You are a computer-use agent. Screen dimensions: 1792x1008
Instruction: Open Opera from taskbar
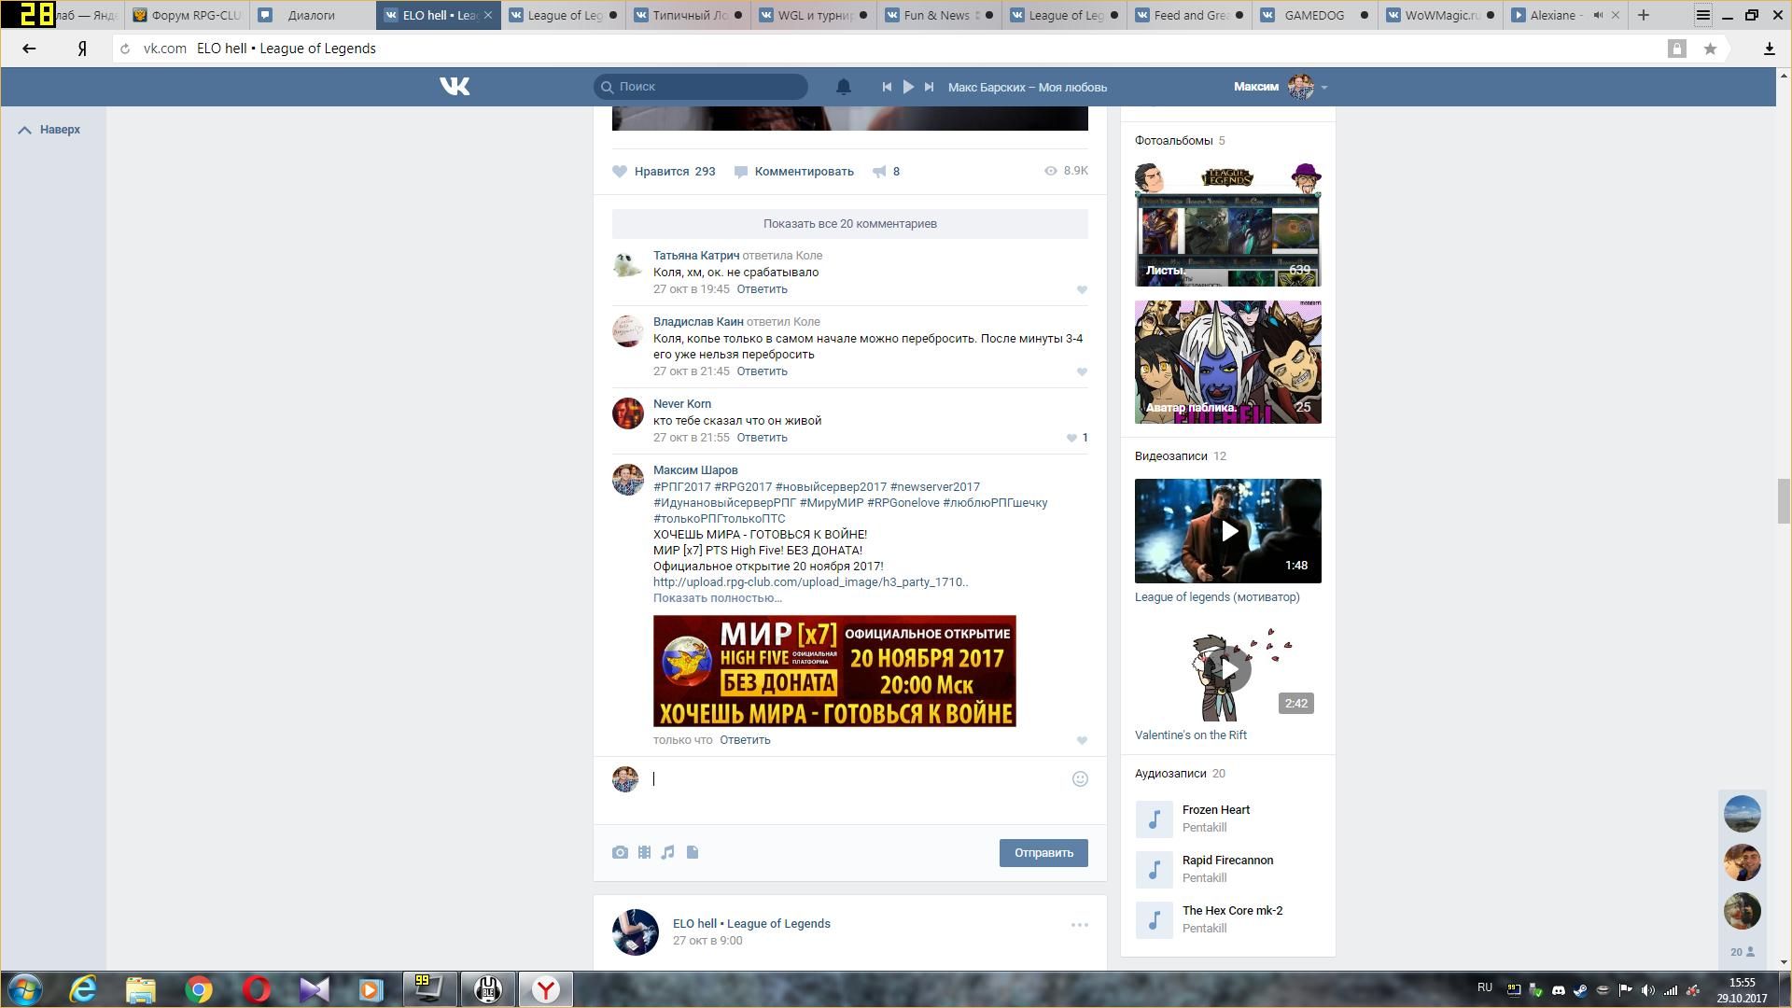257,989
